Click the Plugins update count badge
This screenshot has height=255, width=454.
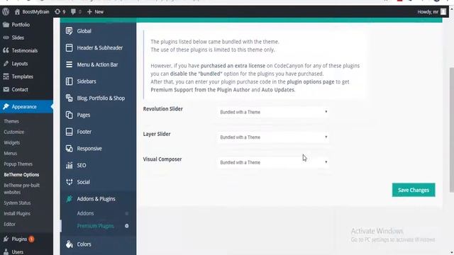click(x=31, y=239)
